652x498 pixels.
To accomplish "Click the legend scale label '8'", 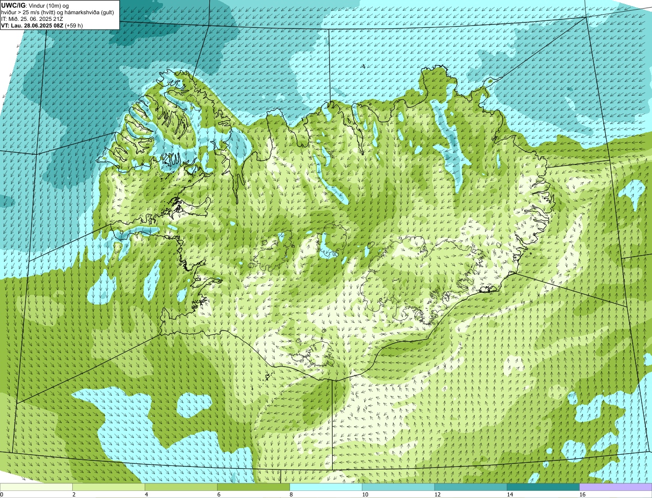I will tap(291, 494).
